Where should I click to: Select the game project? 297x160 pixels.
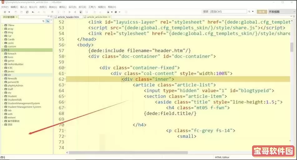tap(11, 61)
